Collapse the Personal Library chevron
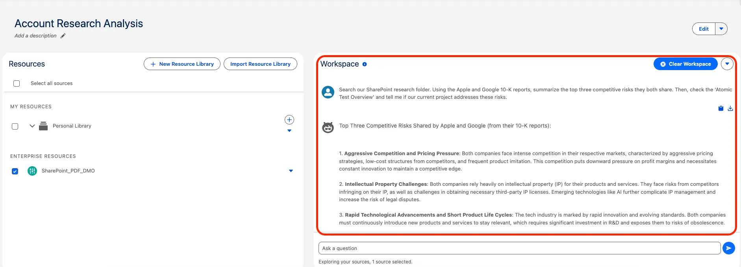Viewport: 741px width, 267px height. point(32,126)
